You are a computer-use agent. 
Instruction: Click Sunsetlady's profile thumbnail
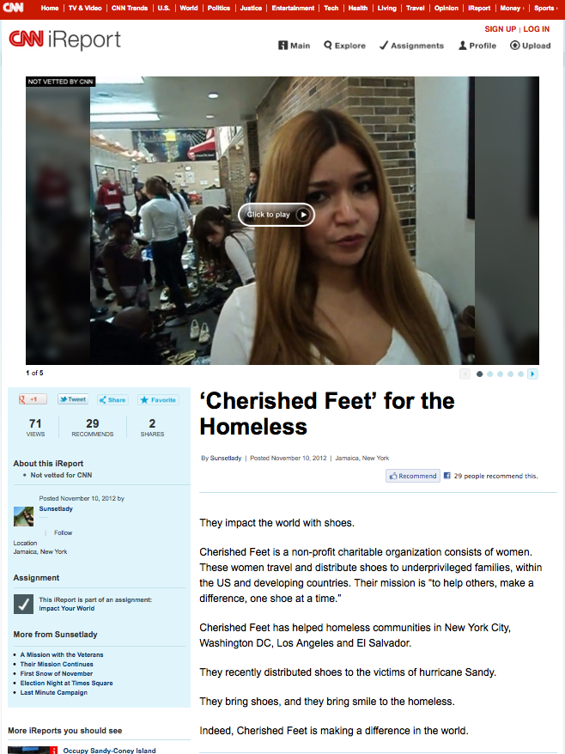[23, 516]
